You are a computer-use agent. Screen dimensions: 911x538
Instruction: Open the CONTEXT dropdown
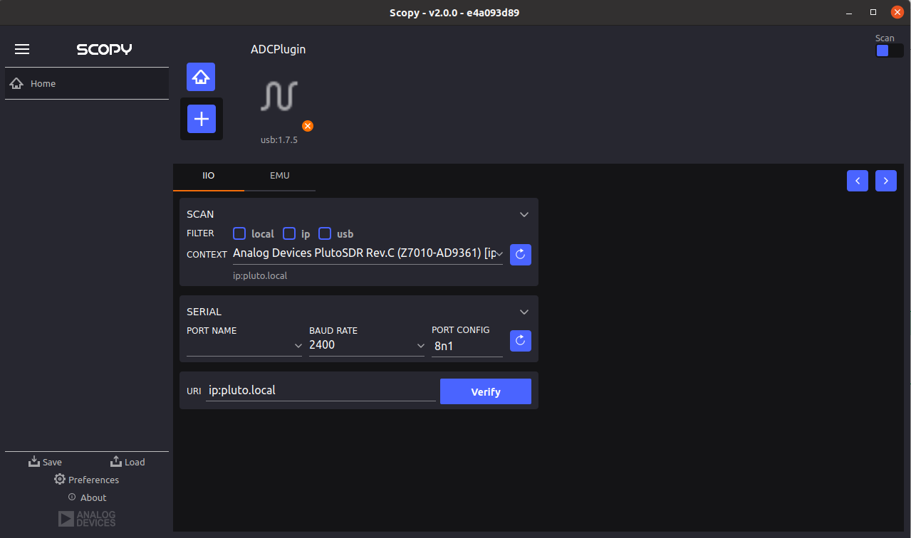coord(368,254)
